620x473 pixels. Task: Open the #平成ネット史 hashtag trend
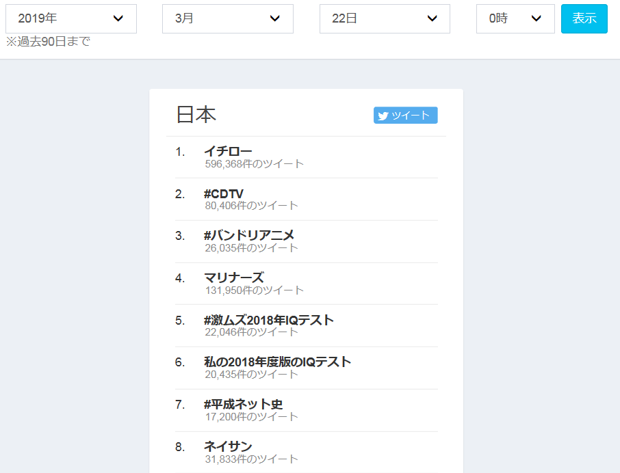click(x=243, y=404)
